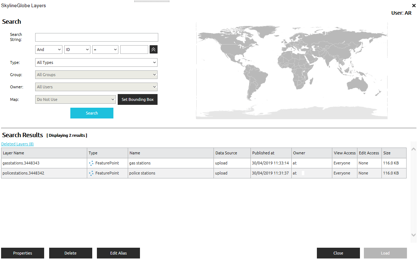This screenshot has width=417, height=261.
Task: Sort results by the Published at column header
Action: tap(263, 153)
